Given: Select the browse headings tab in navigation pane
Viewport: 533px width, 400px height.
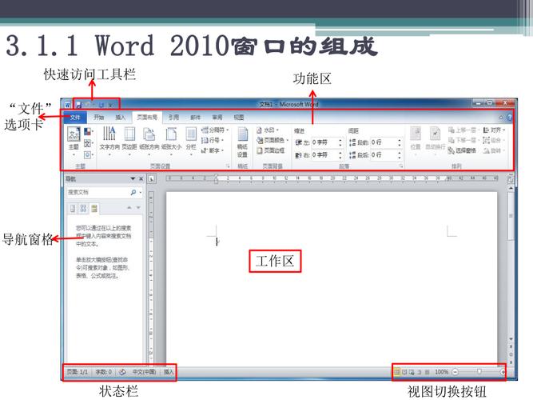Looking at the screenshot, I should [73, 208].
